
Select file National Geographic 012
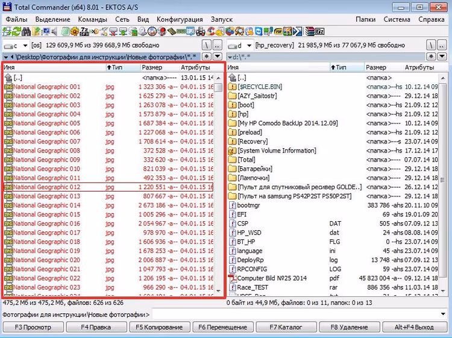pos(108,187)
